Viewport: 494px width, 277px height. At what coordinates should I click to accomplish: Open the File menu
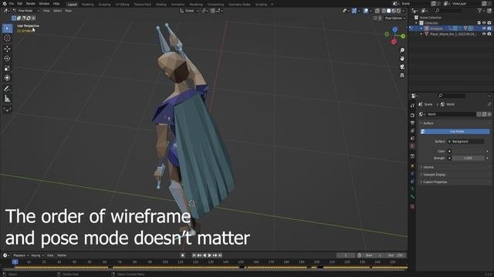click(12, 3)
